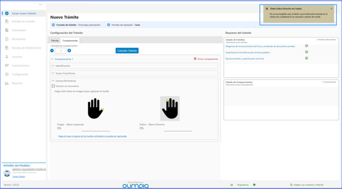342x189 pixels.
Task: Click the plus icon beside Iniciar nuevo trámite
Action: click(7, 13)
